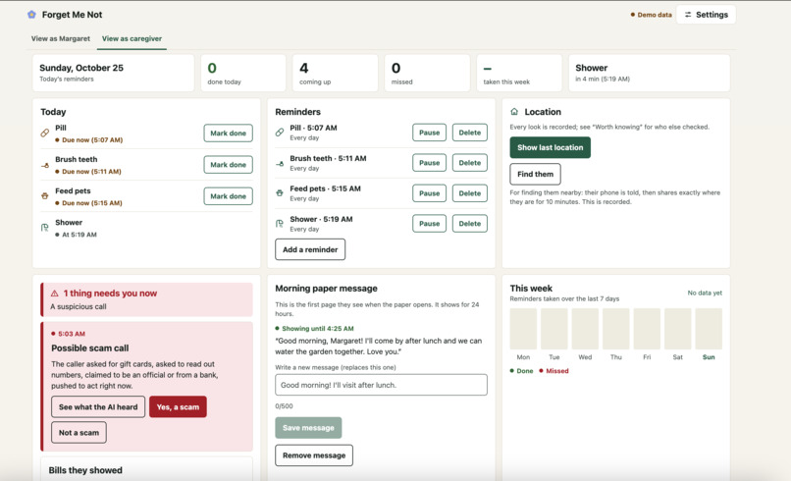Screen dimensions: 791x481
Task: Choose Not a scam
Action: click(x=79, y=433)
